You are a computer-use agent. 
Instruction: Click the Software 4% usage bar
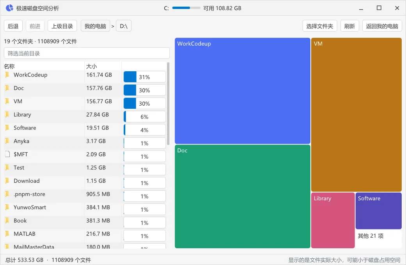pos(145,130)
